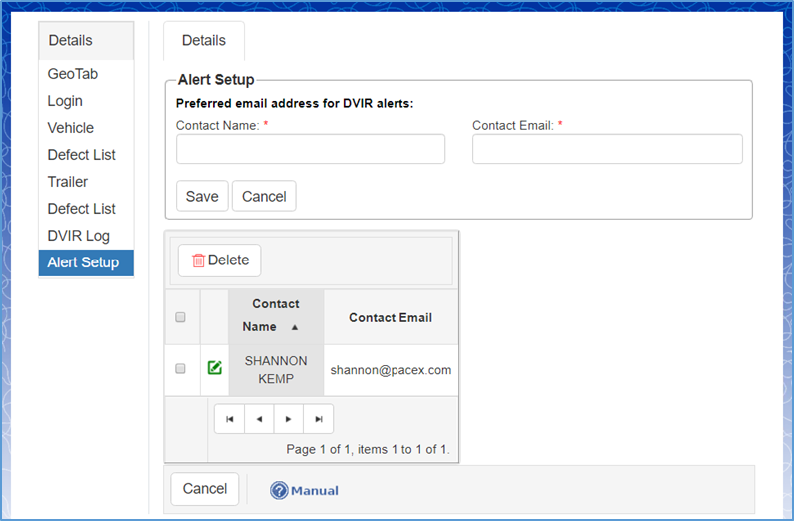Go to the first page of contacts
Viewport: 794px width, 521px height.
pyautogui.click(x=229, y=419)
